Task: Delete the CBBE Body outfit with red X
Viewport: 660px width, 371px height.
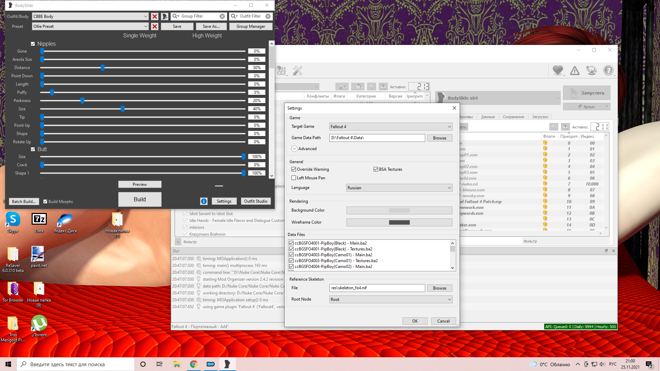Action: pyautogui.click(x=155, y=16)
